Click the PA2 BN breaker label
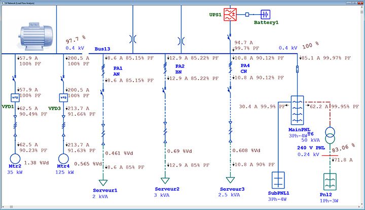365x210 pixels. pos(180,69)
